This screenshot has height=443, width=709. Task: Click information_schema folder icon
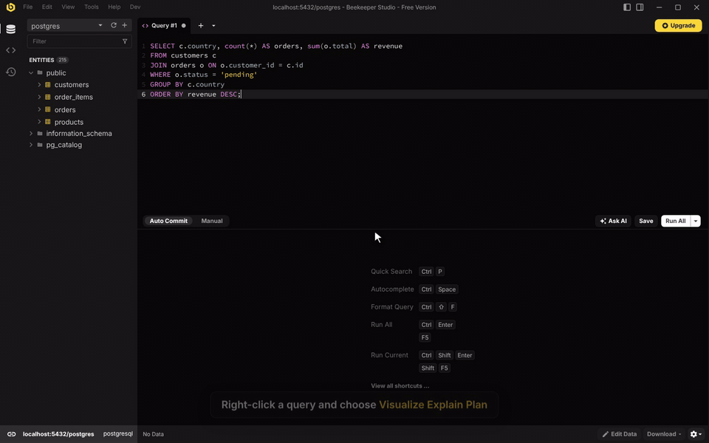click(40, 134)
